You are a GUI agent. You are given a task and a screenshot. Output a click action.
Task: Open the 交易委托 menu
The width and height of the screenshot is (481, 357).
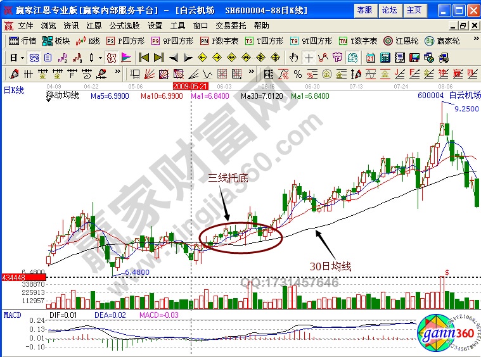(x=230, y=26)
